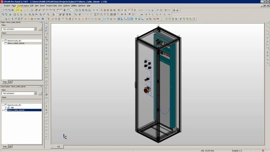The height and width of the screenshot is (152, 270).
Task: Click the [...] filter button in Layout space navigator
Action: pos(40,93)
